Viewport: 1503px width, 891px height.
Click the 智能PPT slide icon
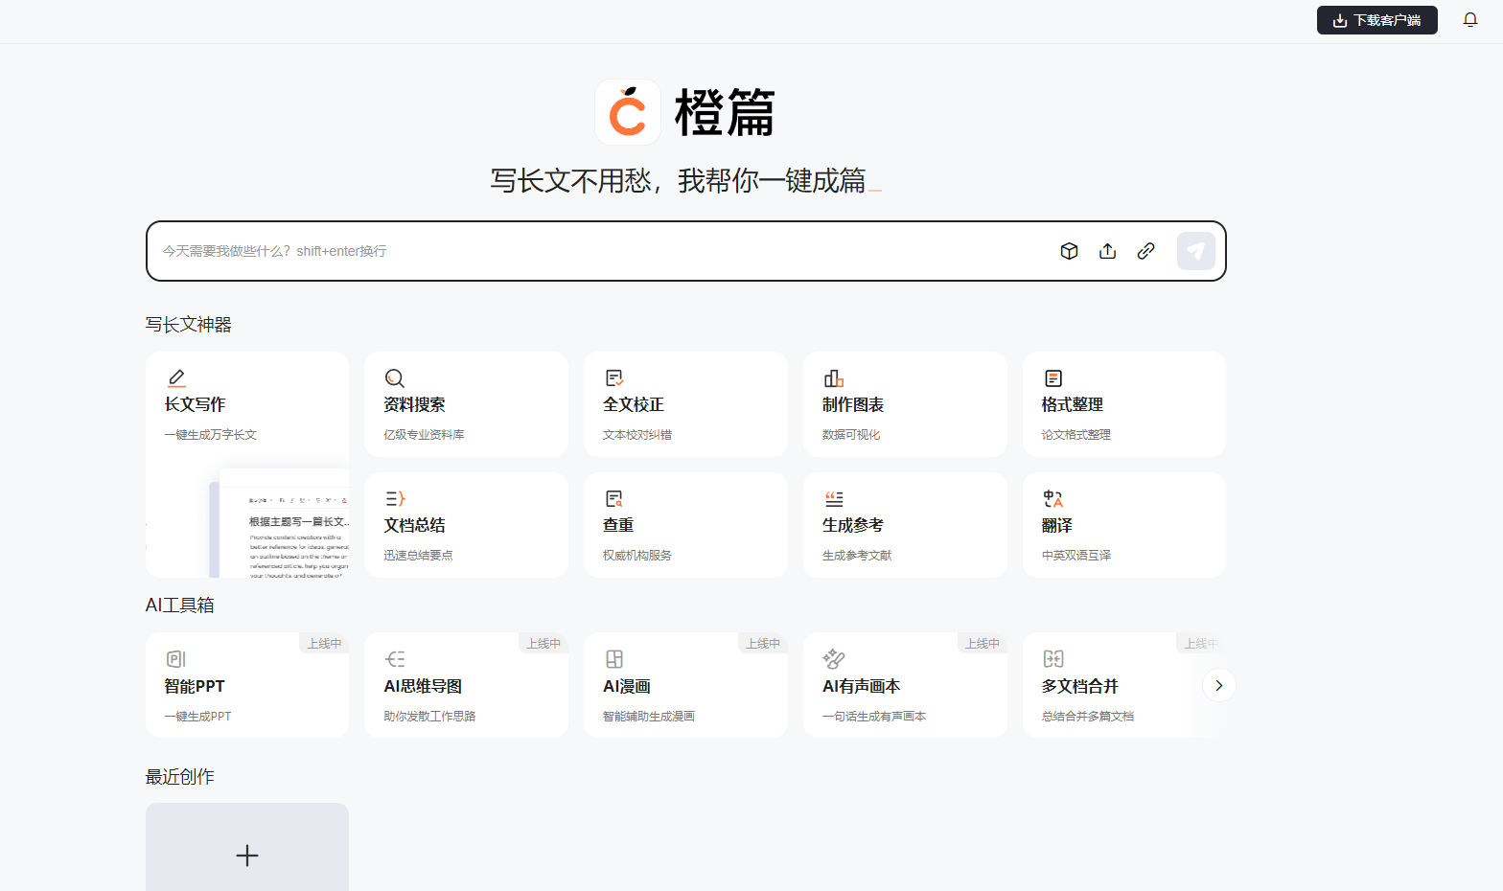coord(176,659)
